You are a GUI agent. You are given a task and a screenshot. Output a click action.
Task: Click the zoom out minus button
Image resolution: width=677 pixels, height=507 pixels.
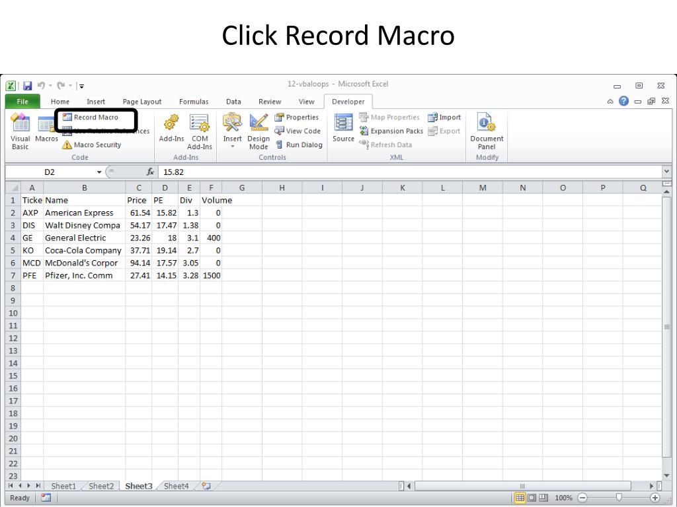582,498
